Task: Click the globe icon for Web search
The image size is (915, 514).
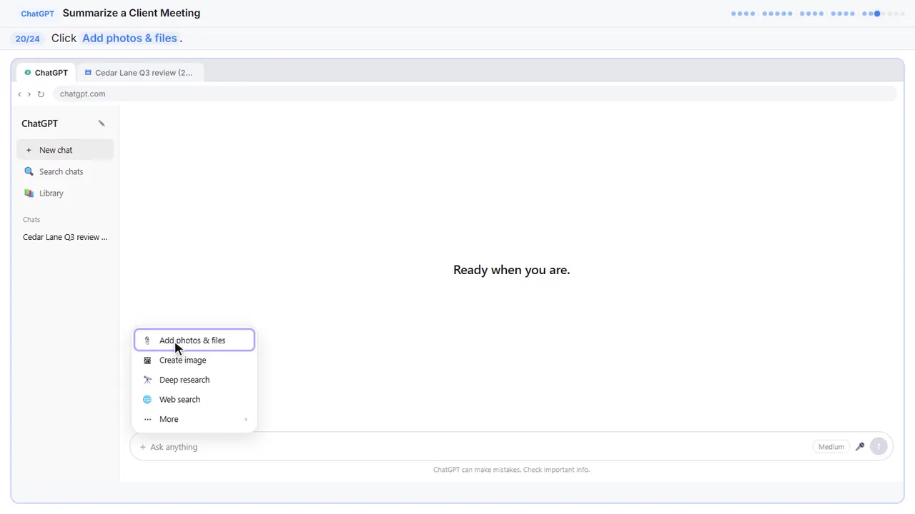Action: pyautogui.click(x=147, y=400)
